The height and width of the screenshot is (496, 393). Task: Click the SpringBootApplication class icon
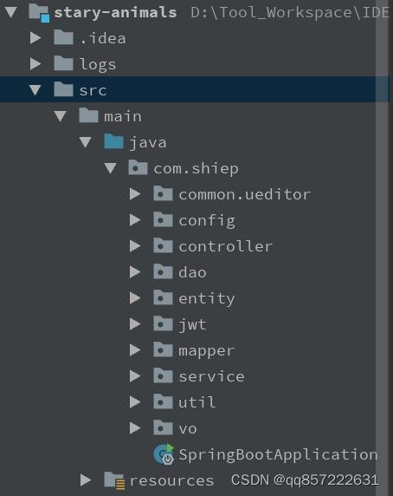pyautogui.click(x=164, y=454)
